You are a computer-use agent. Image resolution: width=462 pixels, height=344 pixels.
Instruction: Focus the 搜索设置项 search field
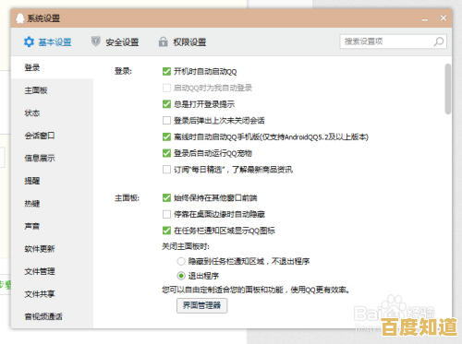point(394,42)
